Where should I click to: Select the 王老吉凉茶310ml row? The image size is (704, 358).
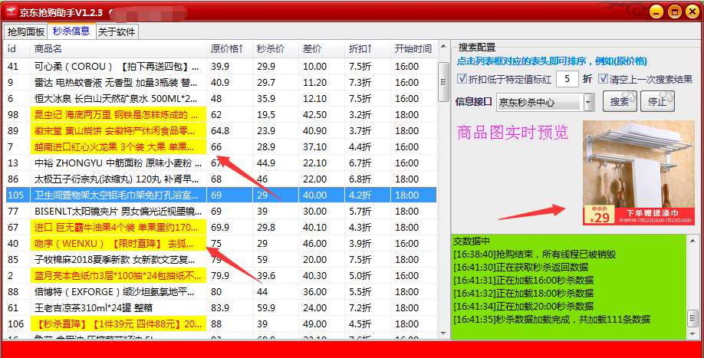(220, 308)
